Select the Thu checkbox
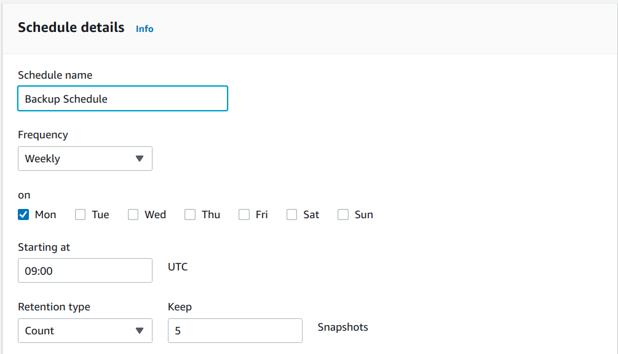This screenshot has height=354, width=618. click(x=190, y=214)
